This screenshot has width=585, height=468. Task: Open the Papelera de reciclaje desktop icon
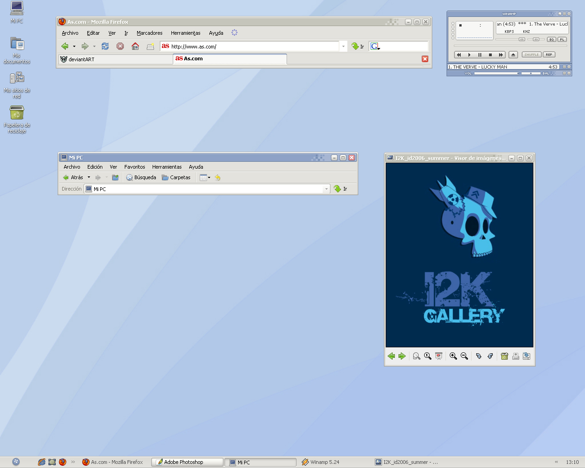[x=17, y=119]
